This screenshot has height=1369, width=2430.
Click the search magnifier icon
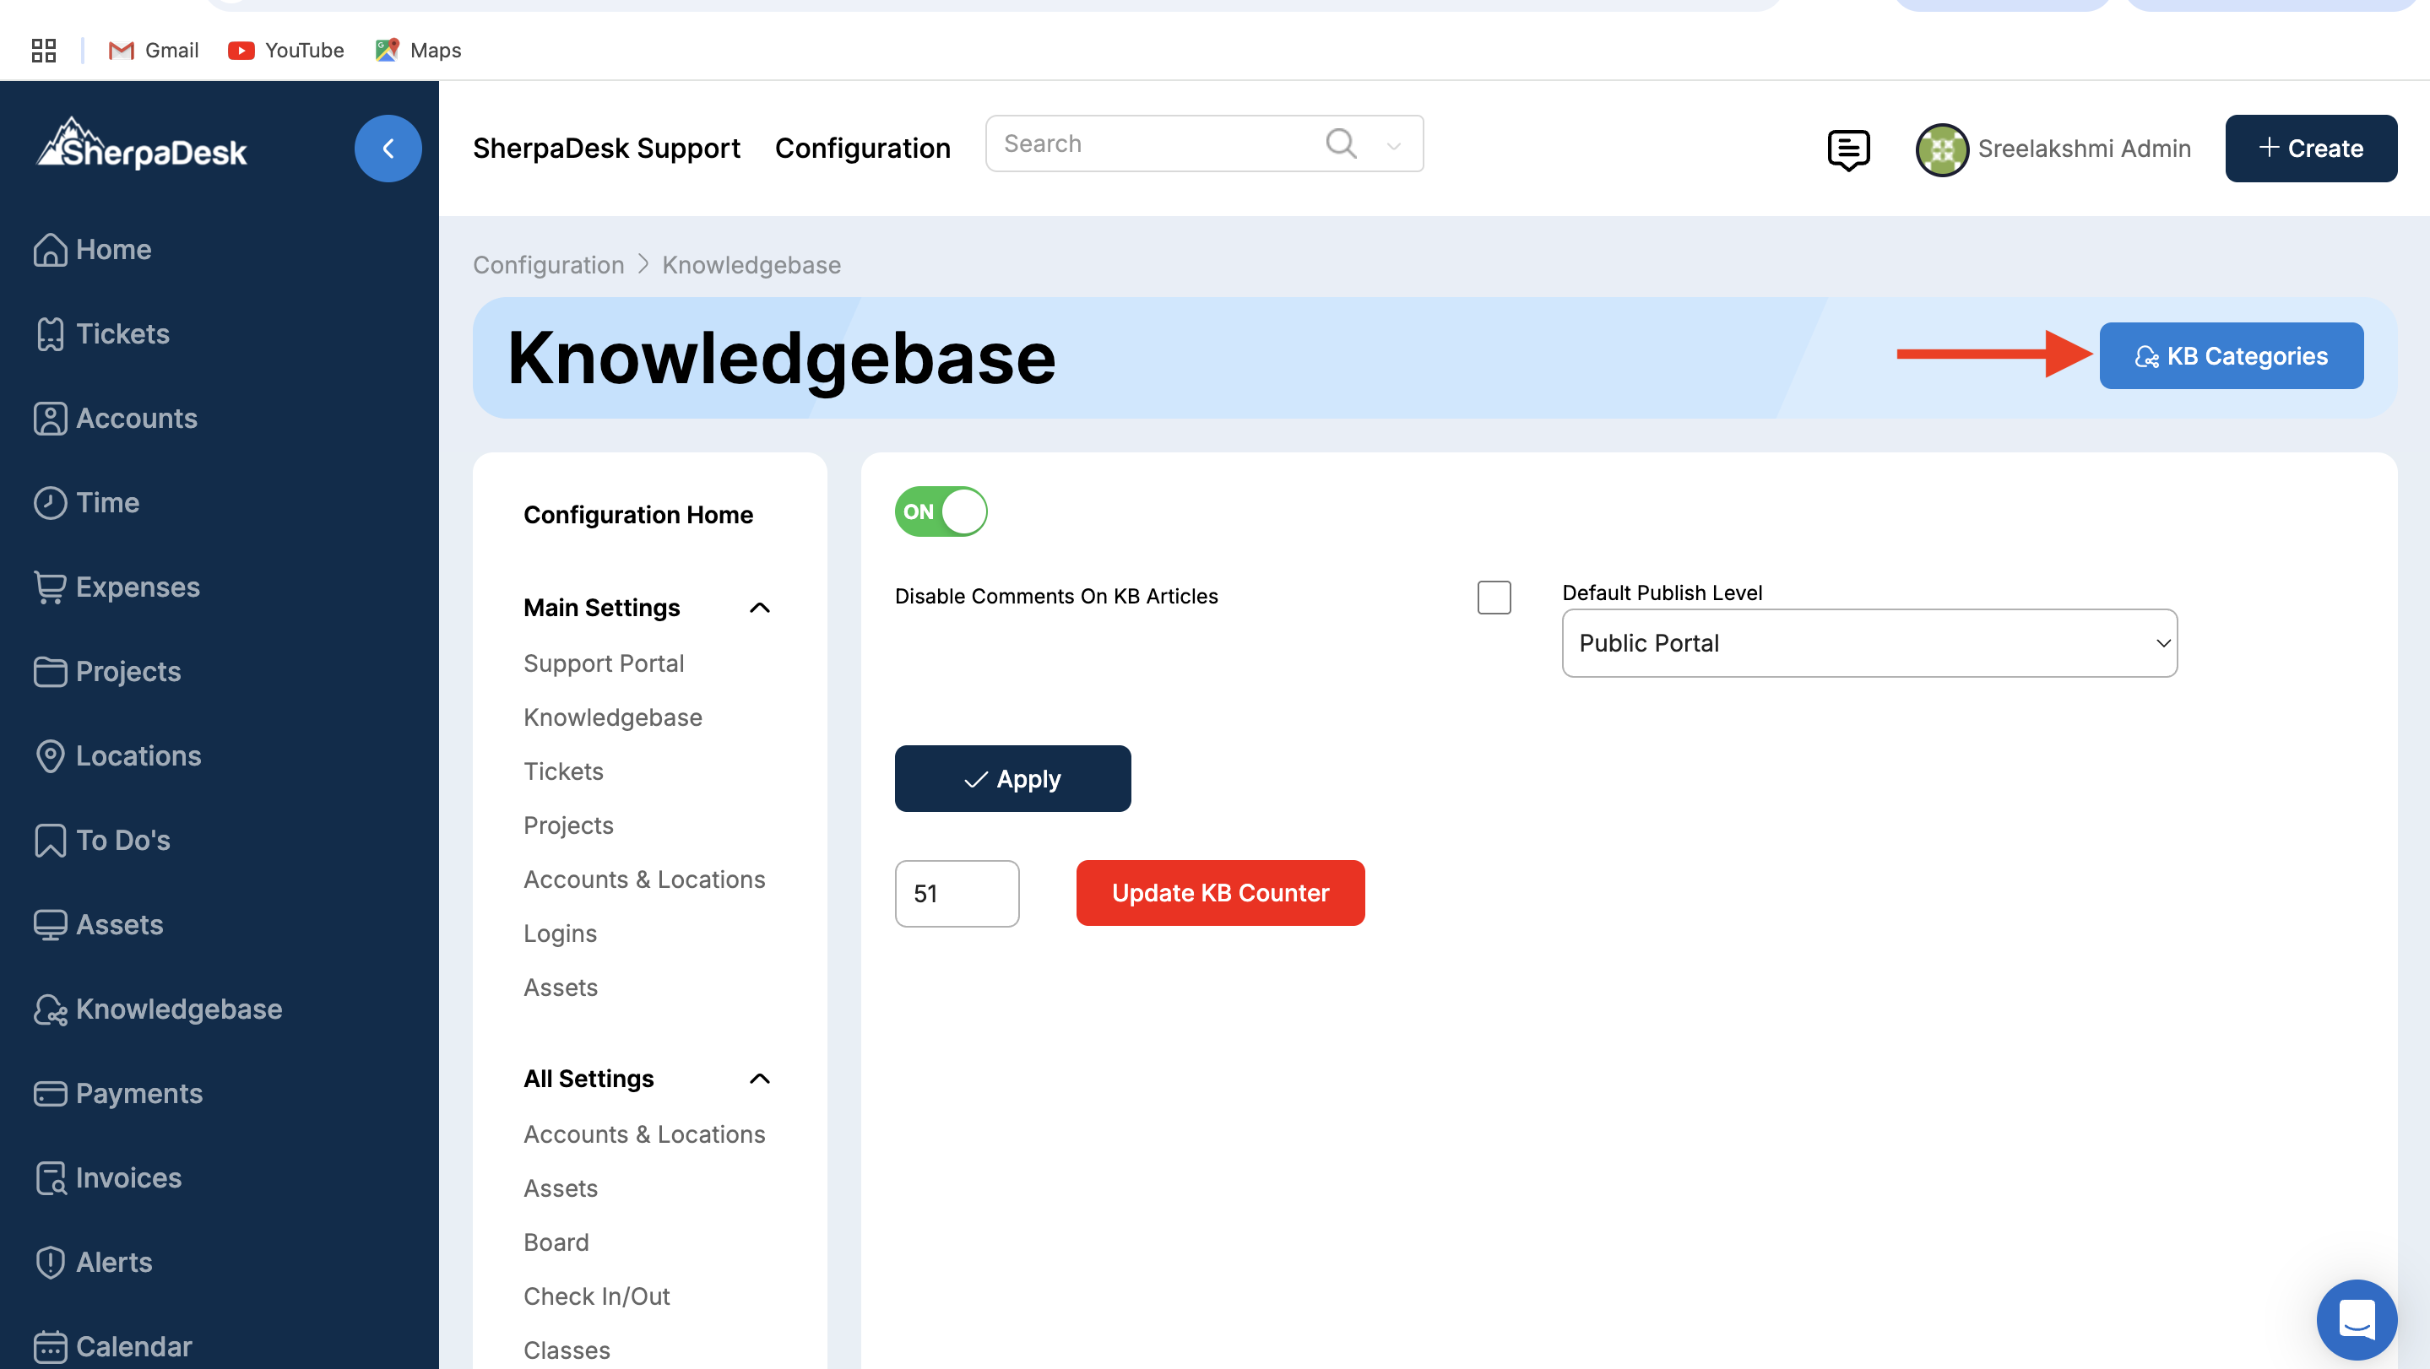(x=1341, y=143)
